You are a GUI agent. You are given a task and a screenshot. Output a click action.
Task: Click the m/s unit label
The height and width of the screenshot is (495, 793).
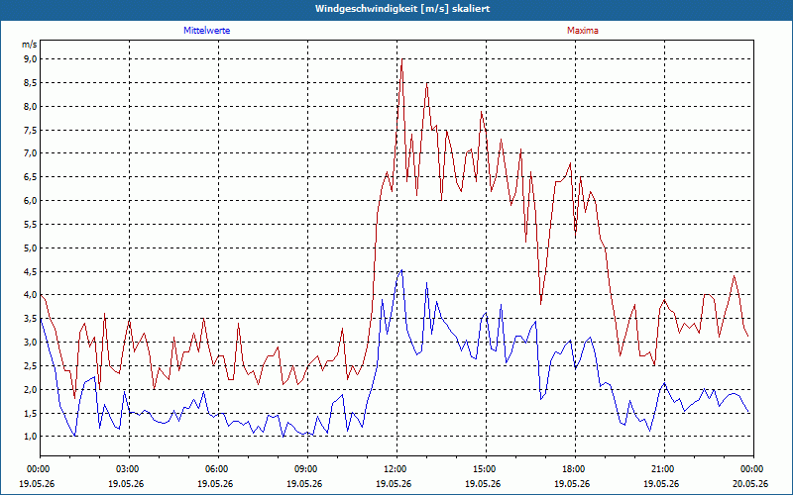coord(30,45)
